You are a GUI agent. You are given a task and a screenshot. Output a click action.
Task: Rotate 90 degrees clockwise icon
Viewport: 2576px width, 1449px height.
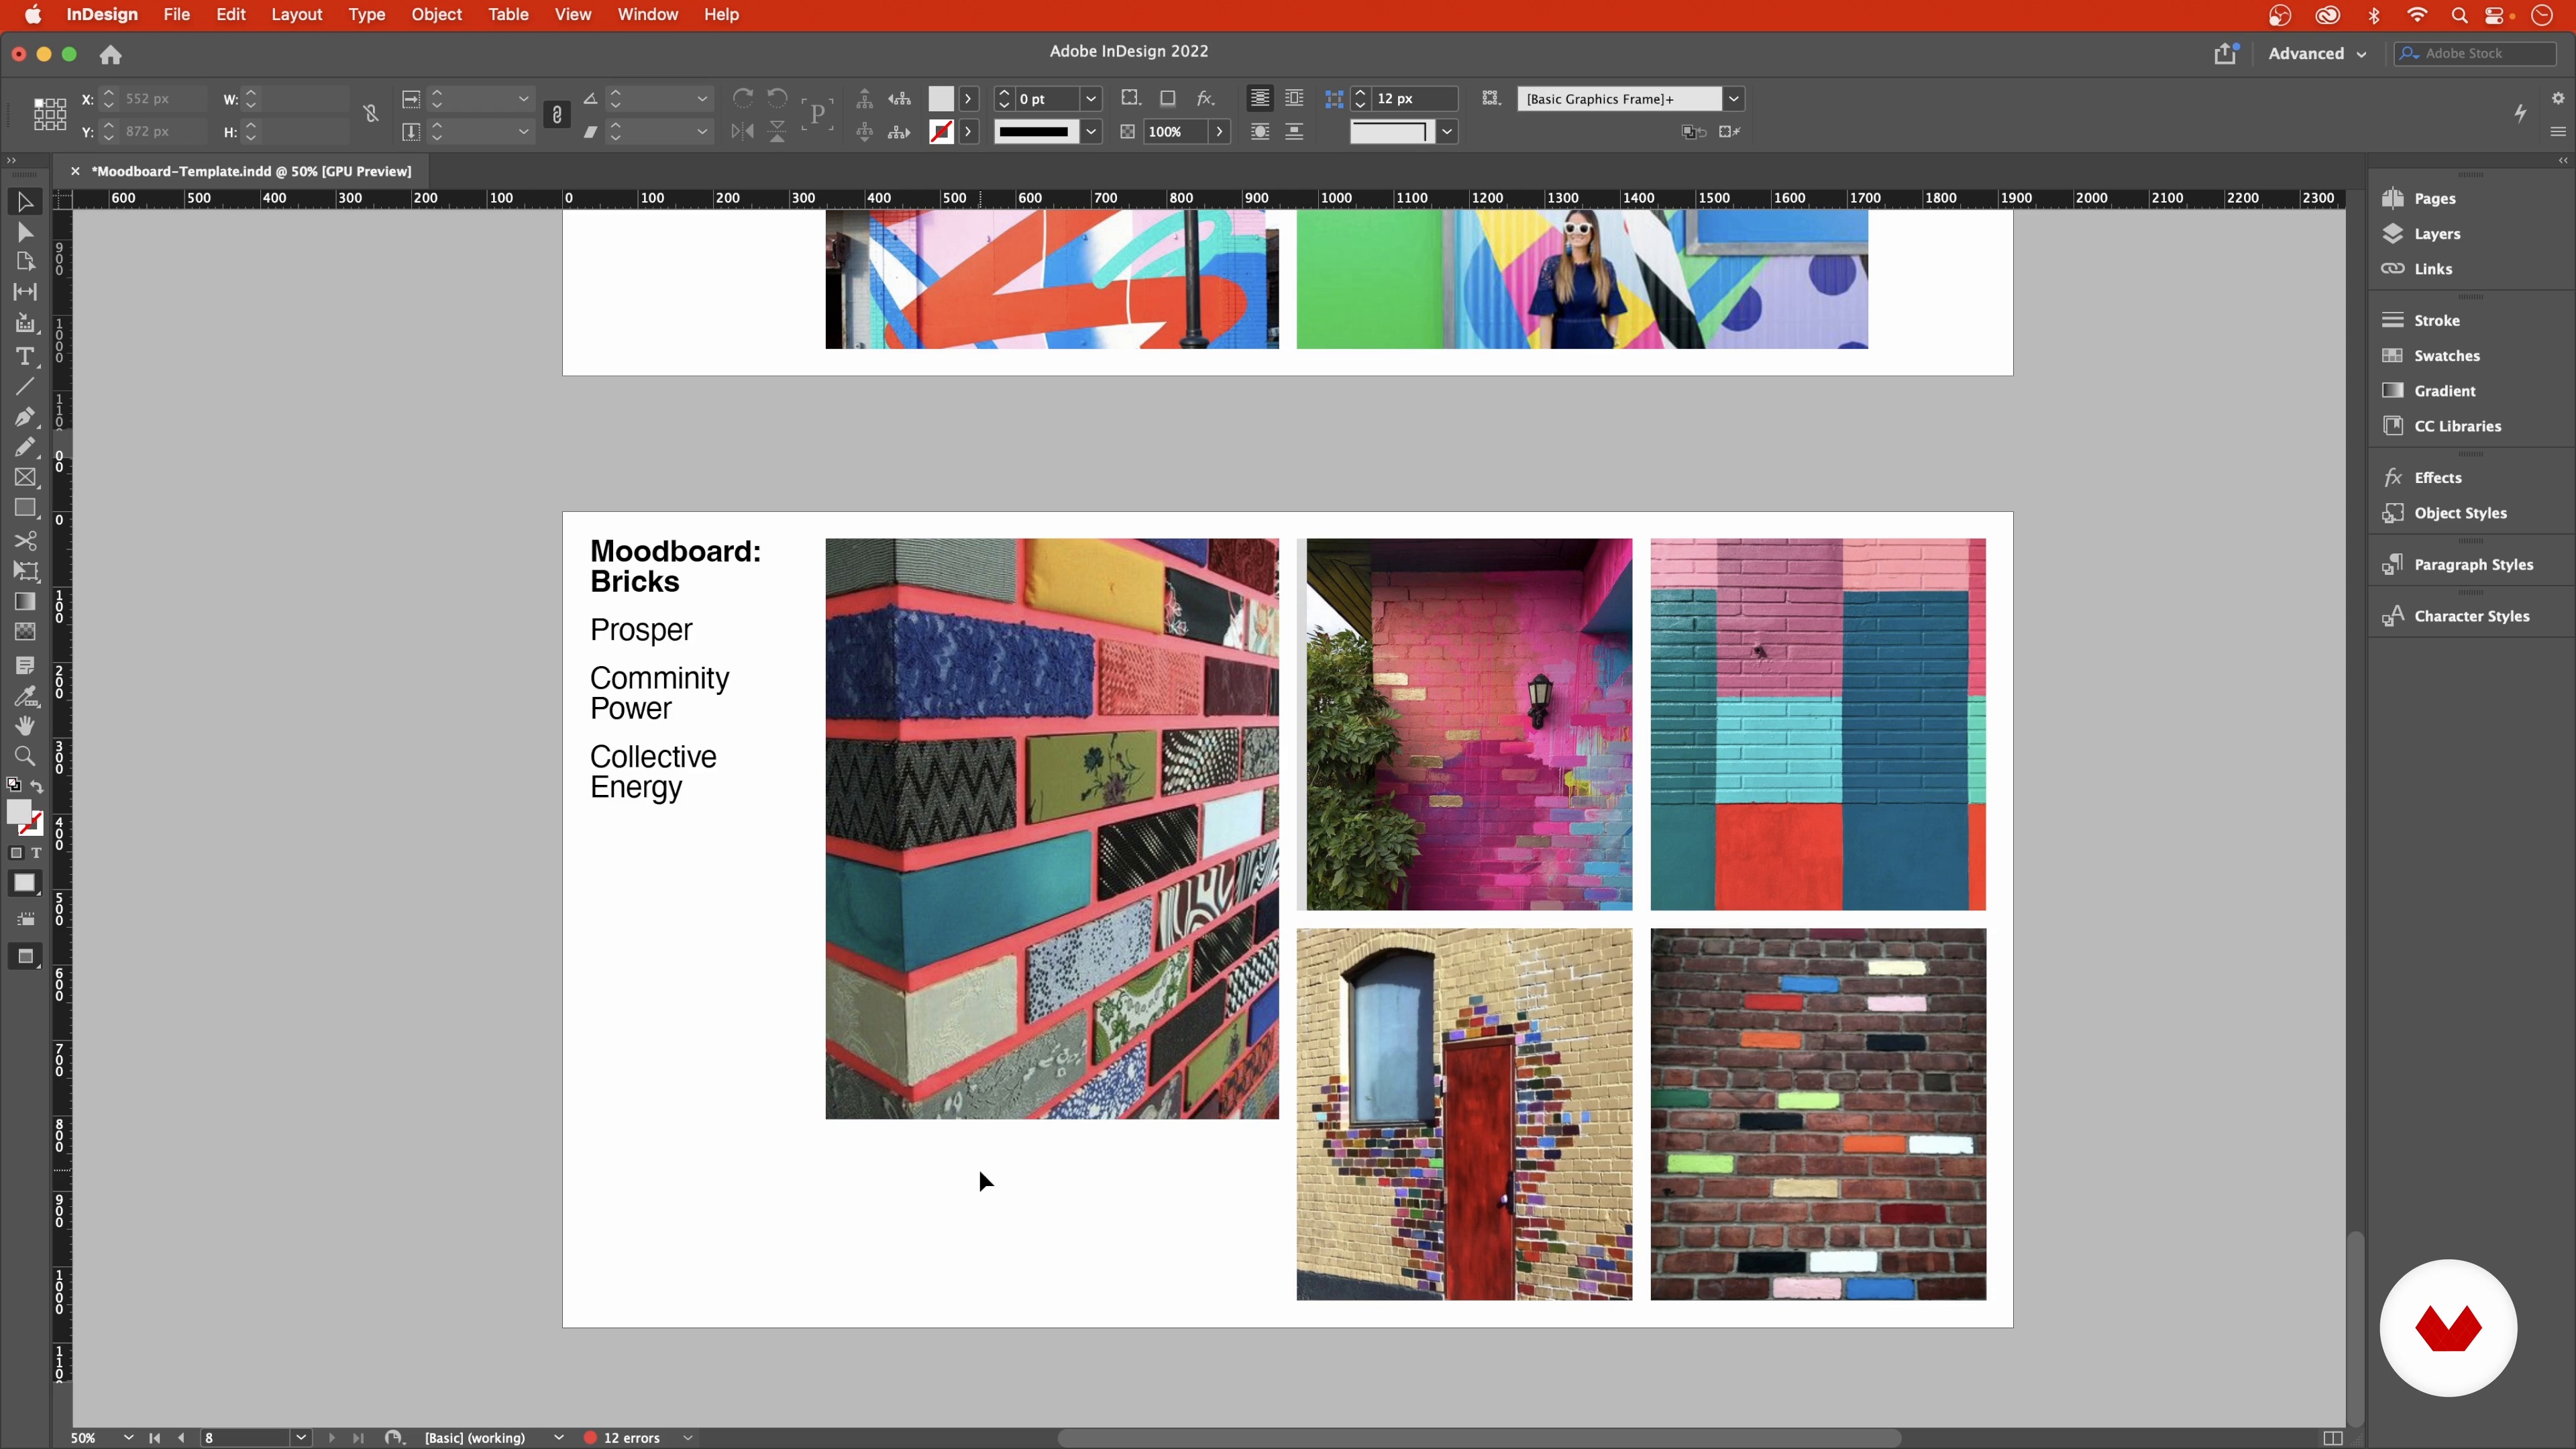pyautogui.click(x=743, y=98)
